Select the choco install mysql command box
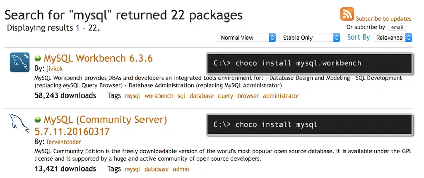 (x=309, y=125)
